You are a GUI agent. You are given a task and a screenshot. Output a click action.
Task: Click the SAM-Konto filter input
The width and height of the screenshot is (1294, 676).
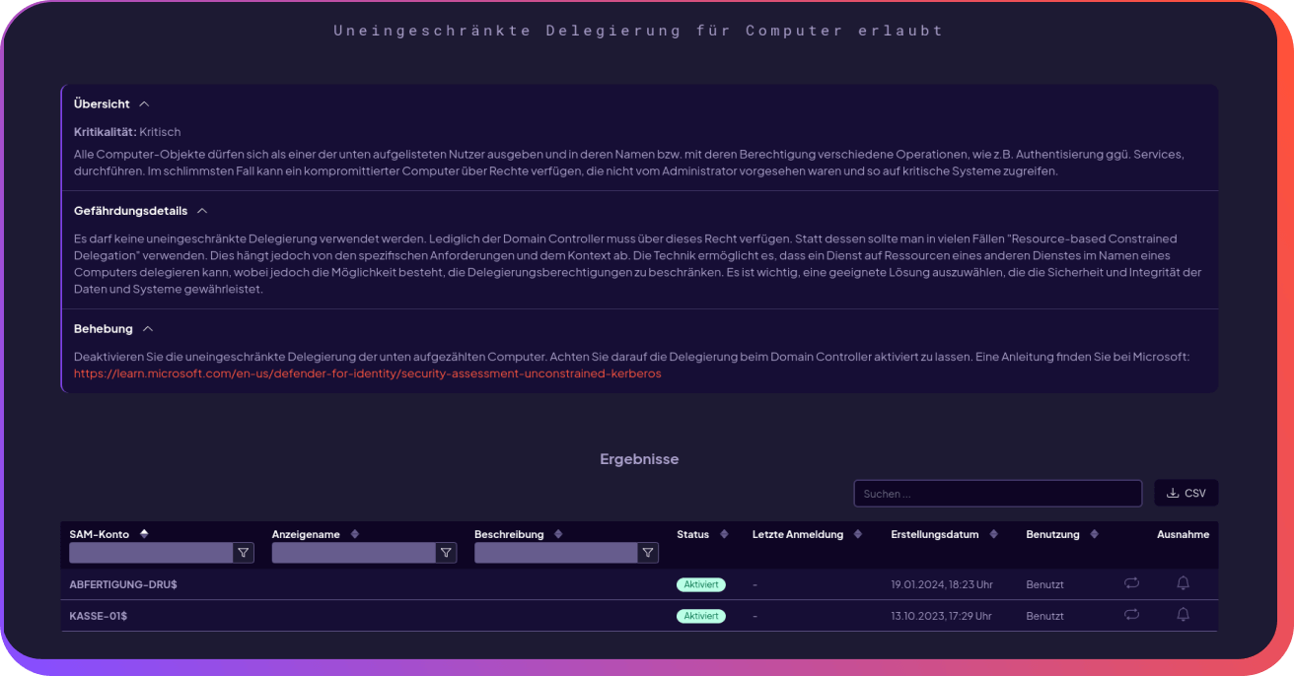pyautogui.click(x=151, y=553)
